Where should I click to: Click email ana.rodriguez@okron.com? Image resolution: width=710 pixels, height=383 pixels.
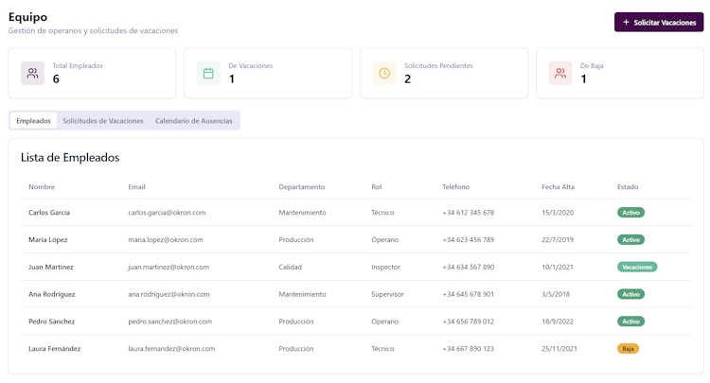coord(169,294)
